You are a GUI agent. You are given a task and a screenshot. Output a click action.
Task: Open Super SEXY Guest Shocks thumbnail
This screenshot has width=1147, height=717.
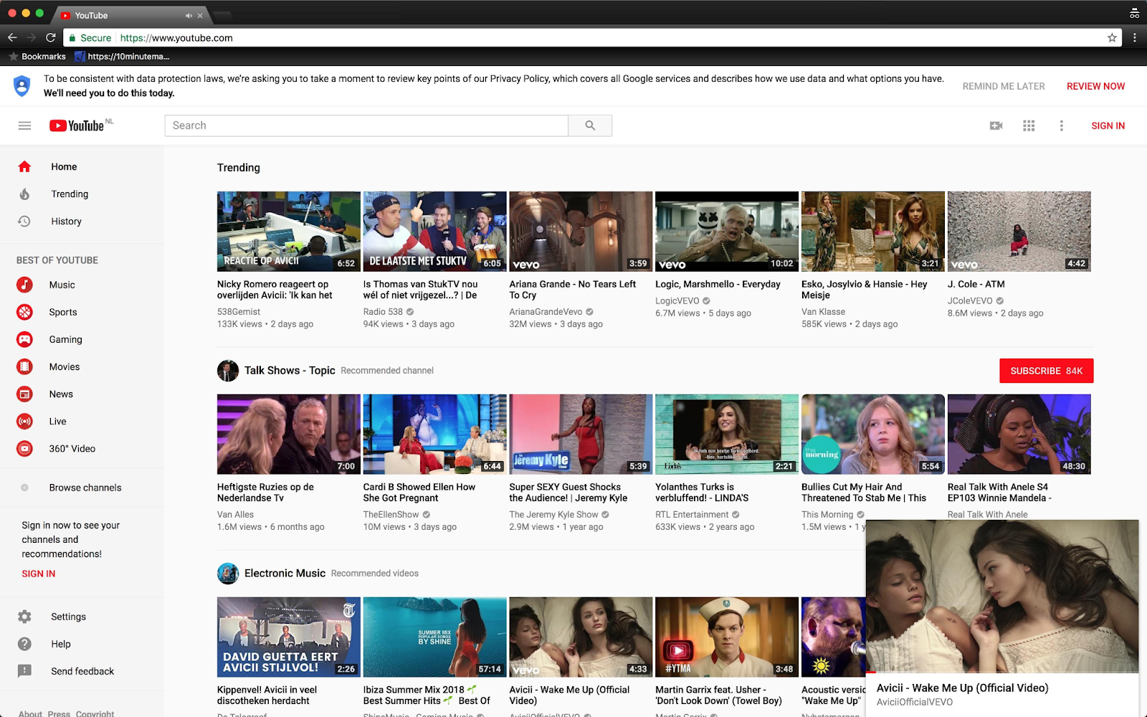pyautogui.click(x=581, y=434)
